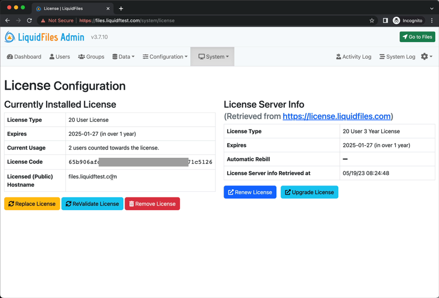The height and width of the screenshot is (298, 439).
Task: Click the Remove License button
Action: coord(152,204)
